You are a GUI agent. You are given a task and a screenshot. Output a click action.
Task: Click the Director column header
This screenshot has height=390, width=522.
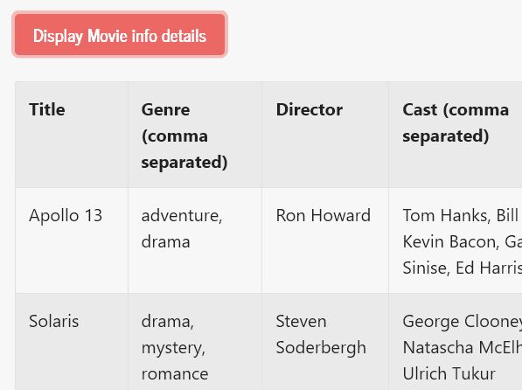[x=325, y=135]
